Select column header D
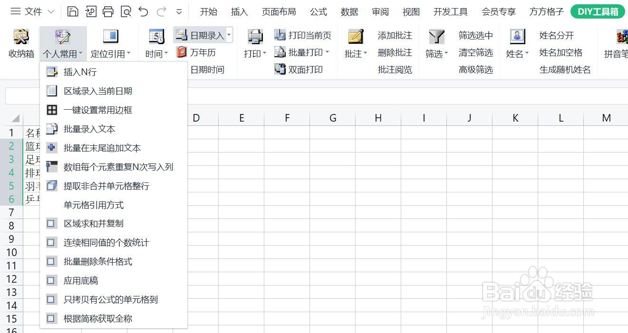Screen dimensions: 628x333 (196, 118)
